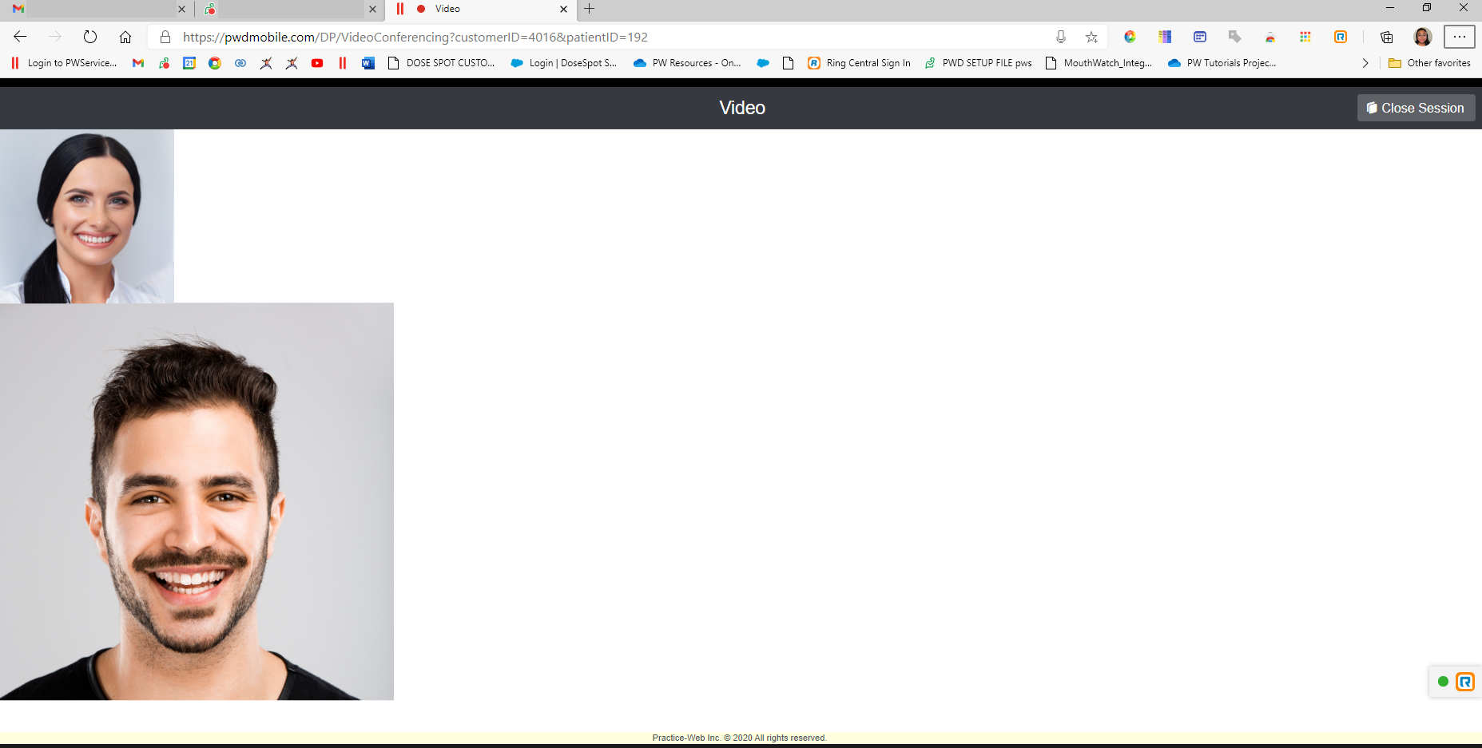The height and width of the screenshot is (748, 1482).
Task: Close the Gmail tab
Action: tap(181, 9)
